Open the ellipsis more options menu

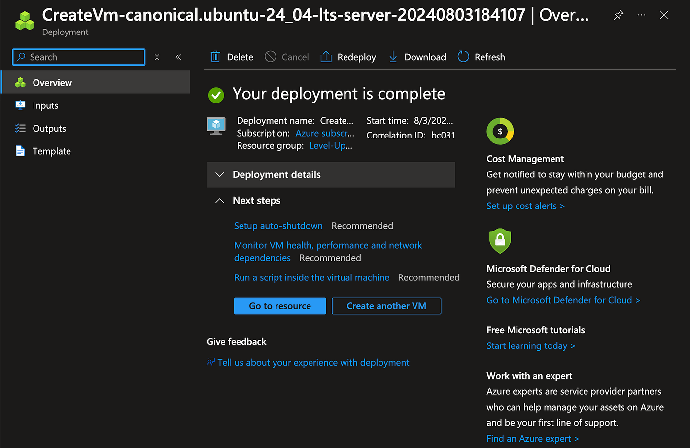[641, 15]
